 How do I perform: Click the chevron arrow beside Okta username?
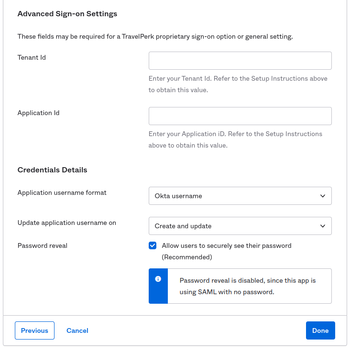click(323, 196)
